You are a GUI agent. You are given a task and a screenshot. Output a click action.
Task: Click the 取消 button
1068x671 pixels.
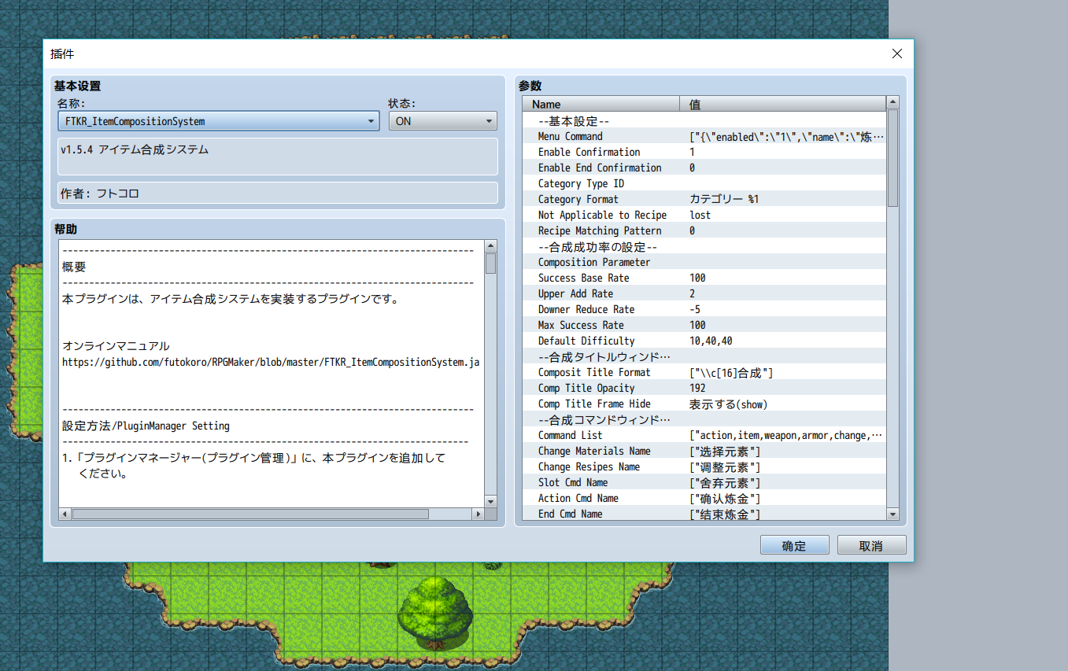(871, 545)
